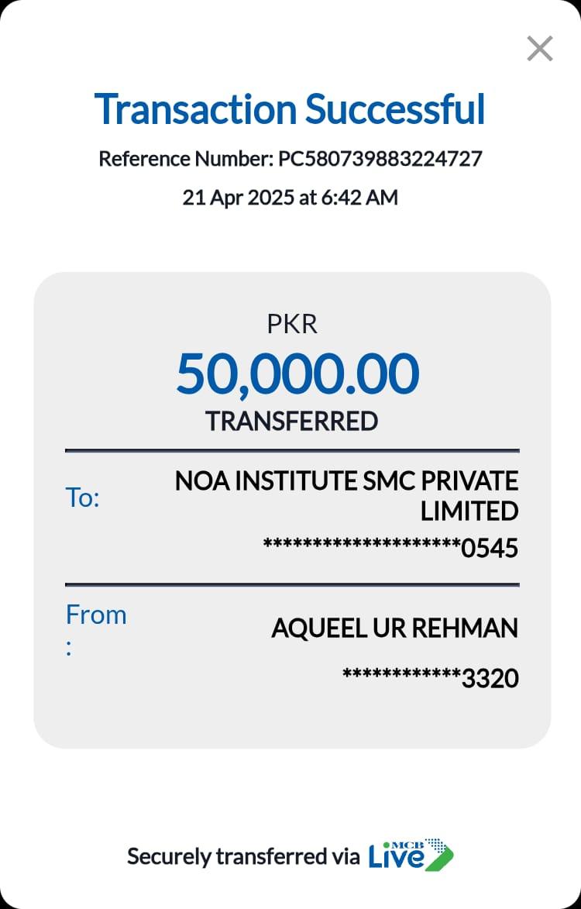This screenshot has height=909, width=581.
Task: Select reference code PC580739883224727
Action: [380, 159]
